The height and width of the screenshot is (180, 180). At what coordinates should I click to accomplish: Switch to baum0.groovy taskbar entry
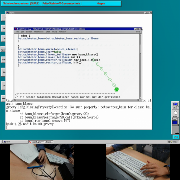[x=41, y=142]
